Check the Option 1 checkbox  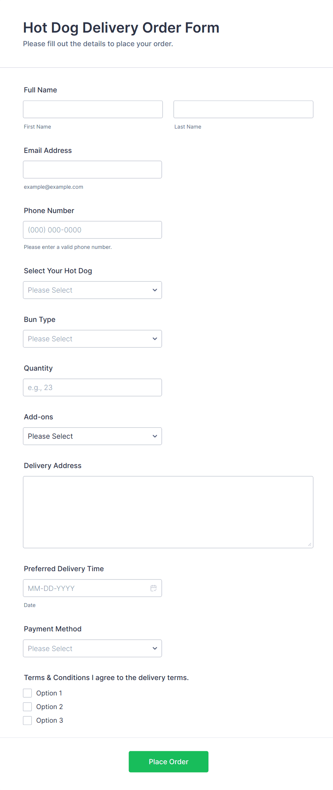click(x=28, y=693)
